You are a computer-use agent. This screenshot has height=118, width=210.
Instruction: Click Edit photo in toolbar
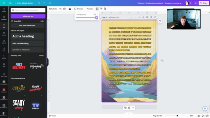point(53,9)
